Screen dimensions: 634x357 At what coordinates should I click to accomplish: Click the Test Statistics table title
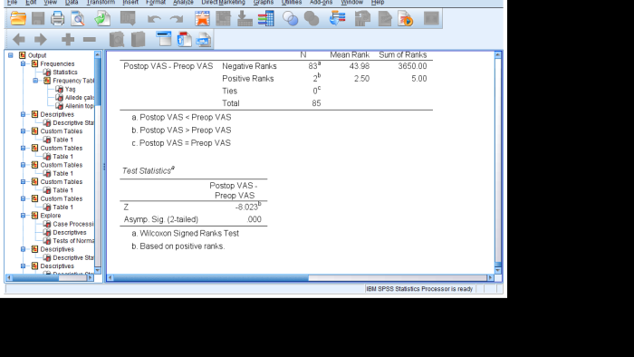148,170
